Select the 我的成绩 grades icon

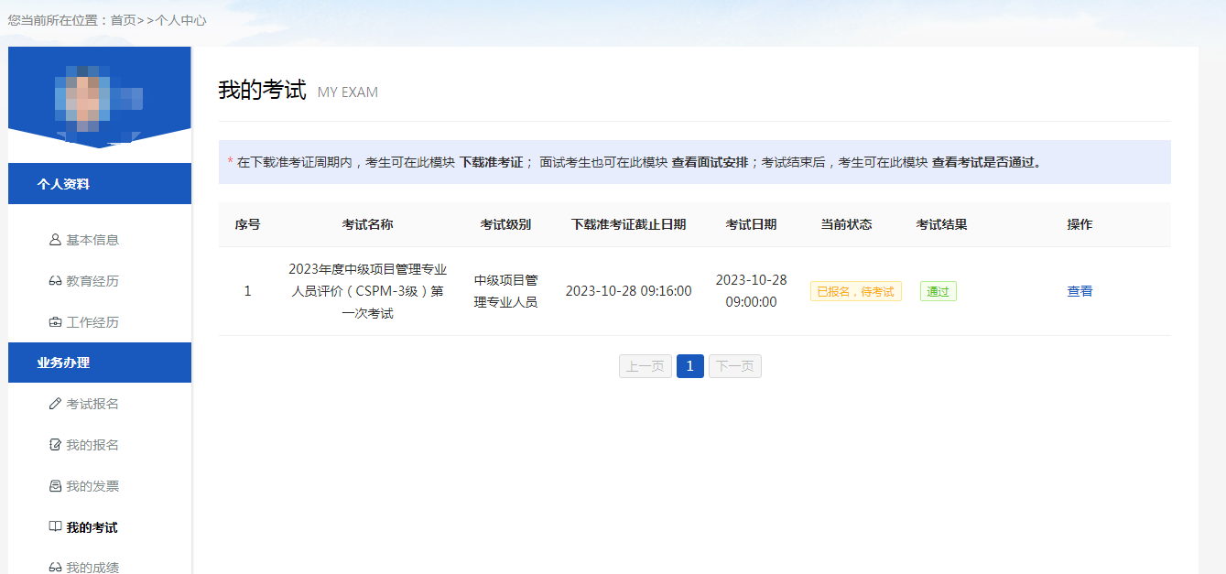point(55,566)
